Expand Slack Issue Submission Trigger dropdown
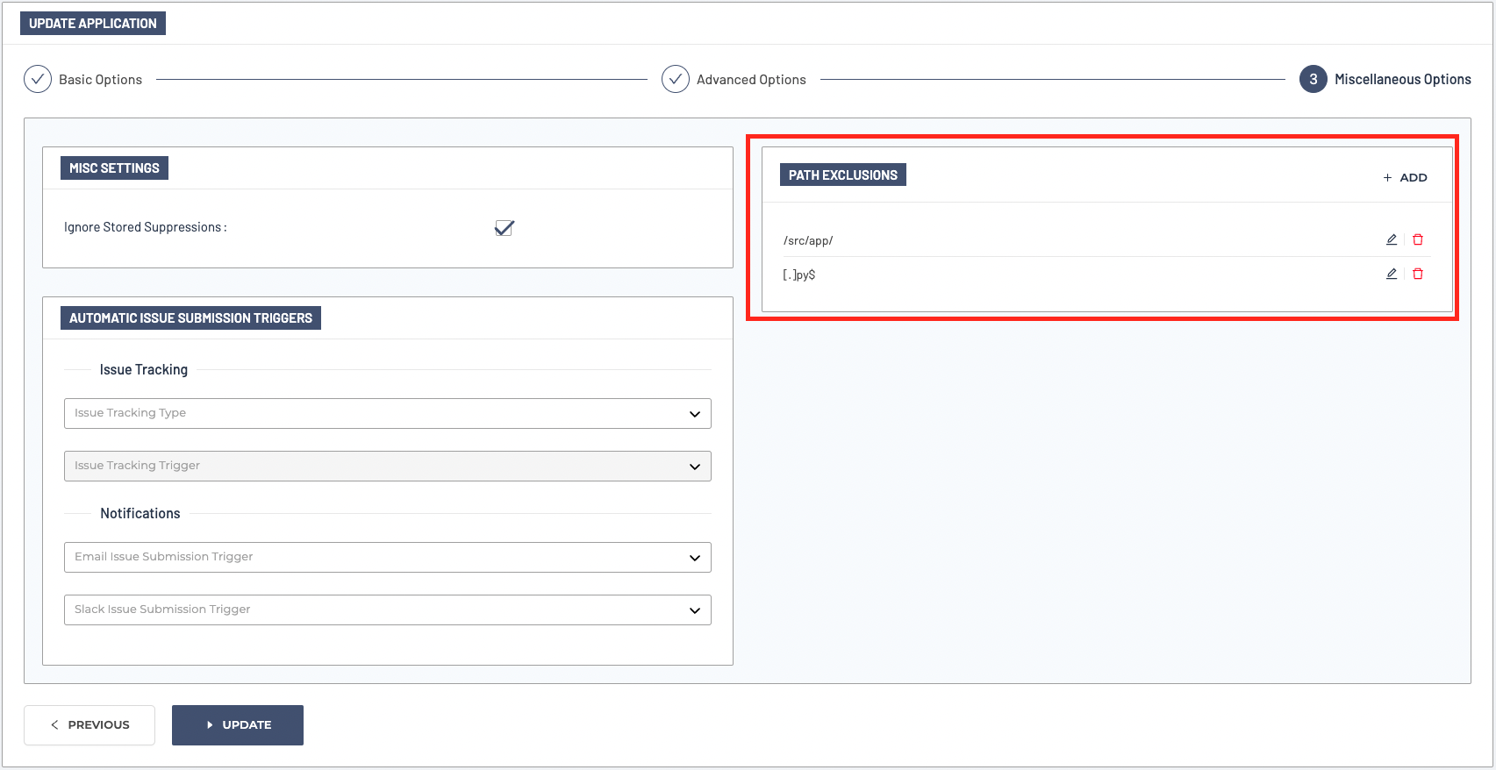The height and width of the screenshot is (770, 1496). 387,610
